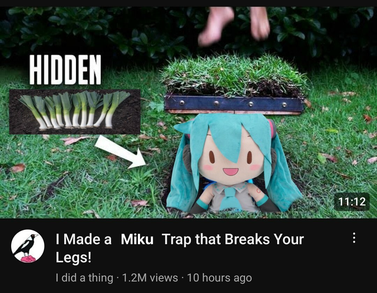Open the magpie channel avatar
Viewport: 377px width, 293px height.
pos(28,246)
